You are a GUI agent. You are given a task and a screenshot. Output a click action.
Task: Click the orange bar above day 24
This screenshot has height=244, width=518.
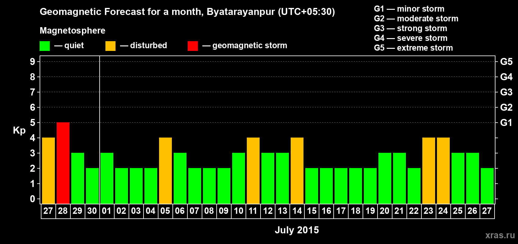tap(443, 171)
